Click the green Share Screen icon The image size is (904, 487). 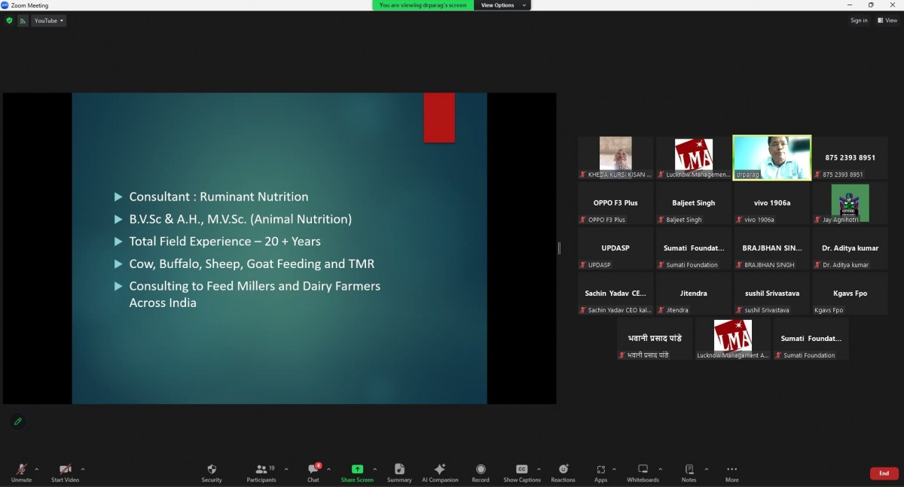[x=357, y=470]
